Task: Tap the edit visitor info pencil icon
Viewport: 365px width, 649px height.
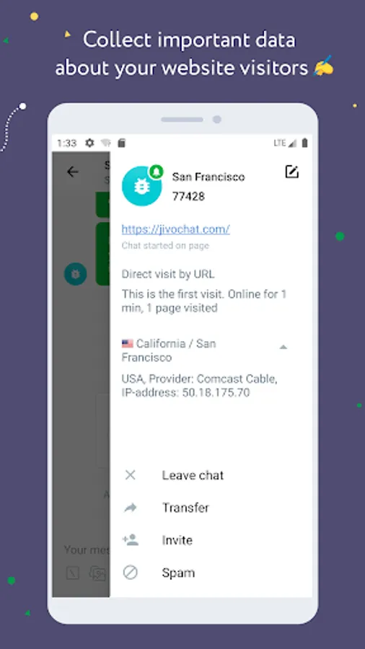Action: 291,172
